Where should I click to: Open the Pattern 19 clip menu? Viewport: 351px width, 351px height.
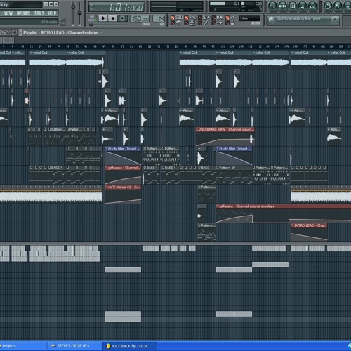[x=218, y=168]
